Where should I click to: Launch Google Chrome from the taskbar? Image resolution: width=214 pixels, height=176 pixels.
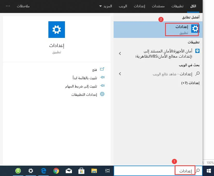[x=56, y=171]
